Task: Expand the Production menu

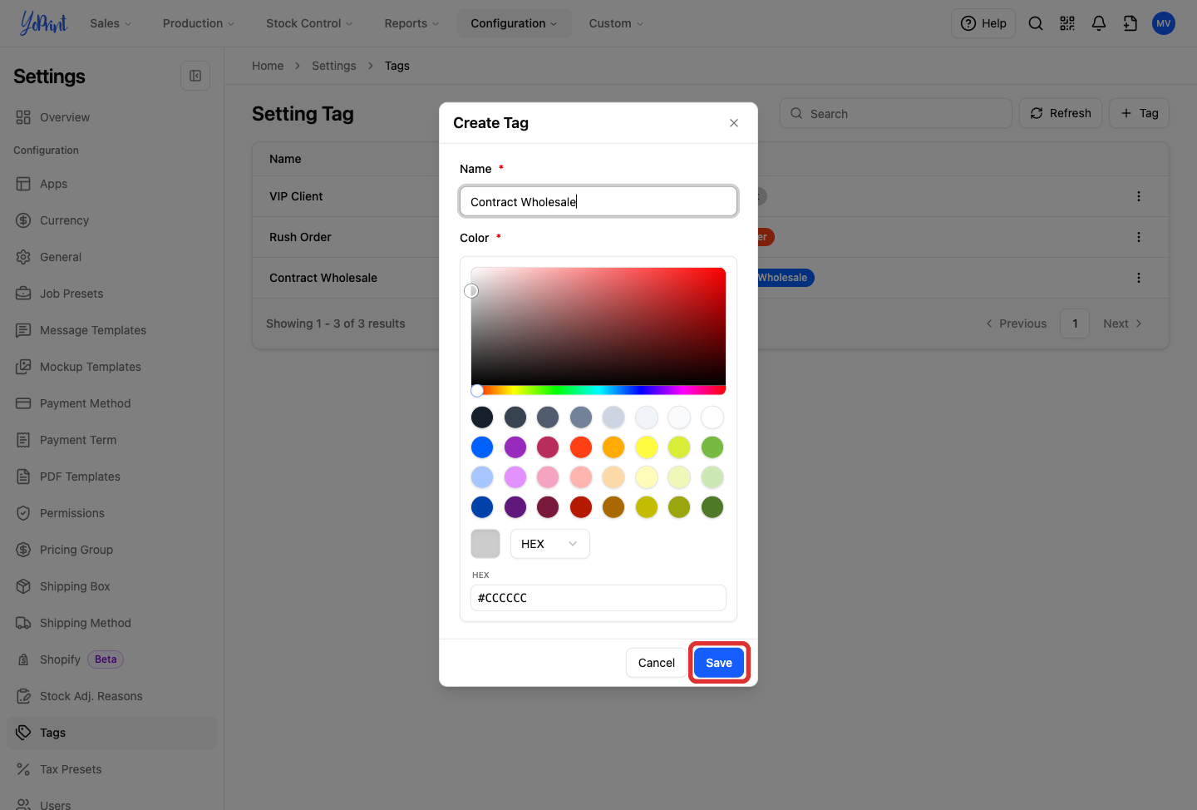Action: [x=199, y=23]
